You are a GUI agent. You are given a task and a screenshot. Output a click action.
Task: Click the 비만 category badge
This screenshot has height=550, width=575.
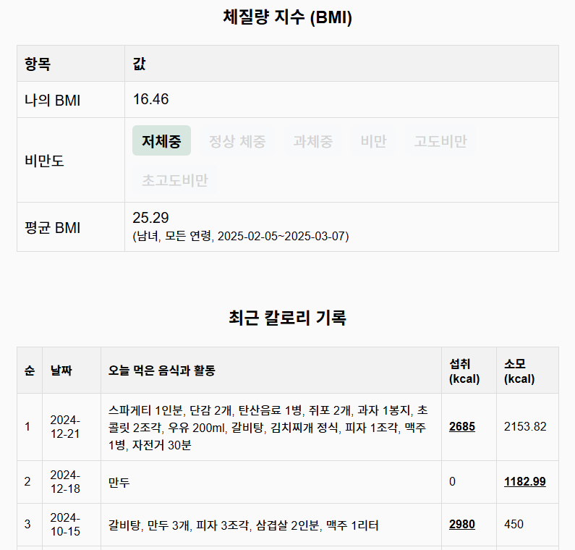tap(373, 141)
